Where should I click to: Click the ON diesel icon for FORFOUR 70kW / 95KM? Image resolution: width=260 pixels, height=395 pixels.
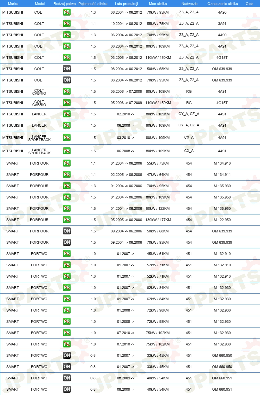pos(67,242)
